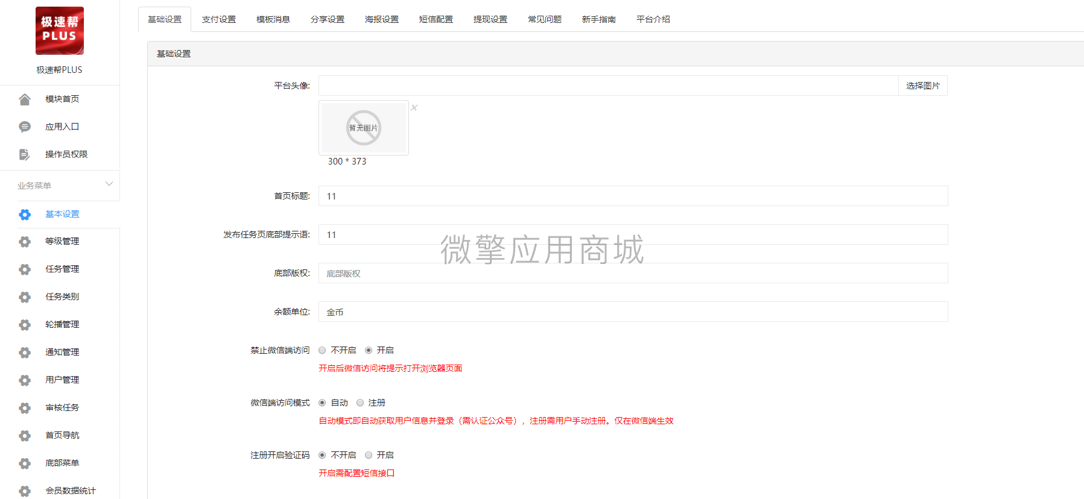
Task: Open the 新手指南 tab
Action: coord(599,19)
